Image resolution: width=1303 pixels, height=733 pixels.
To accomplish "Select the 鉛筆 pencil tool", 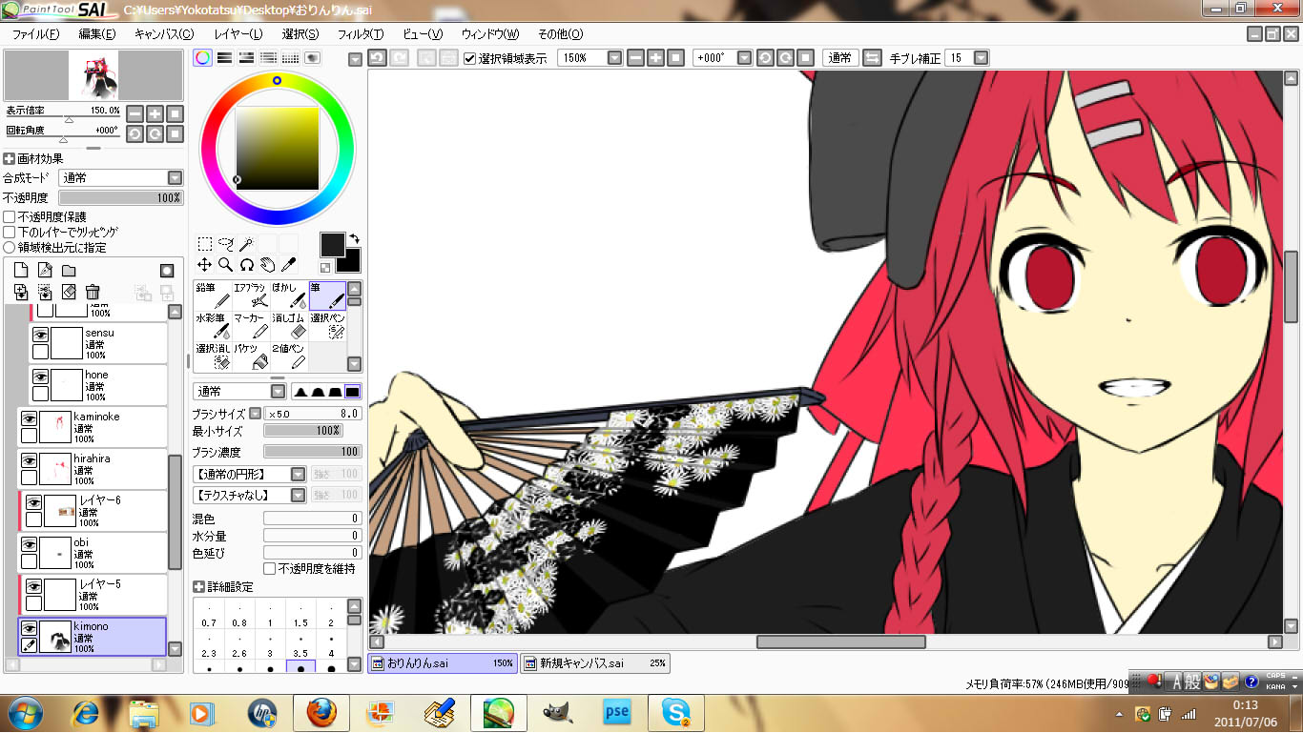I will pyautogui.click(x=213, y=295).
